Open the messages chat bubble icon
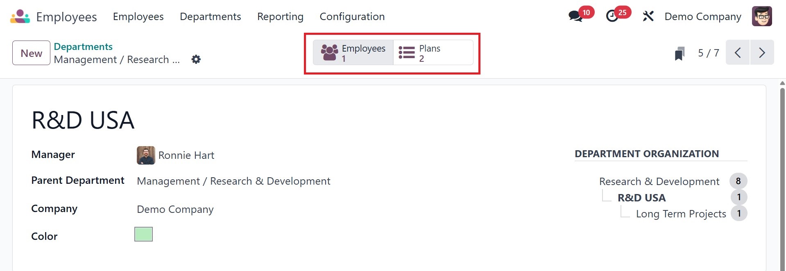 575,16
